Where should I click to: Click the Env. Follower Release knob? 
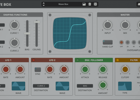(103, 69)
